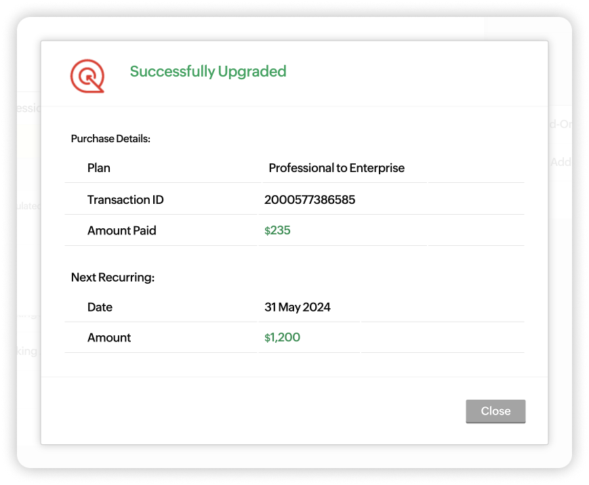Click the $235 paid amount
The height and width of the screenshot is (485, 589).
click(277, 230)
